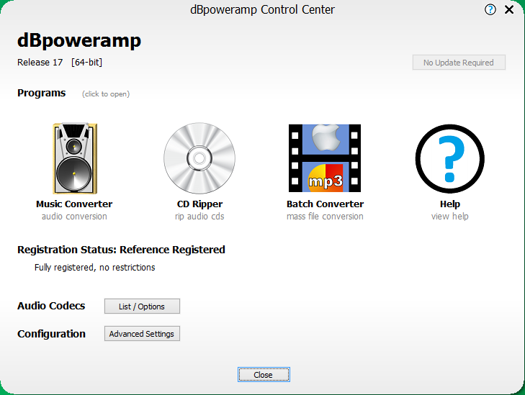This screenshot has height=395, width=525.
Task: Click the 'Release 17 [64-bit]' version text
Action: (x=60, y=63)
